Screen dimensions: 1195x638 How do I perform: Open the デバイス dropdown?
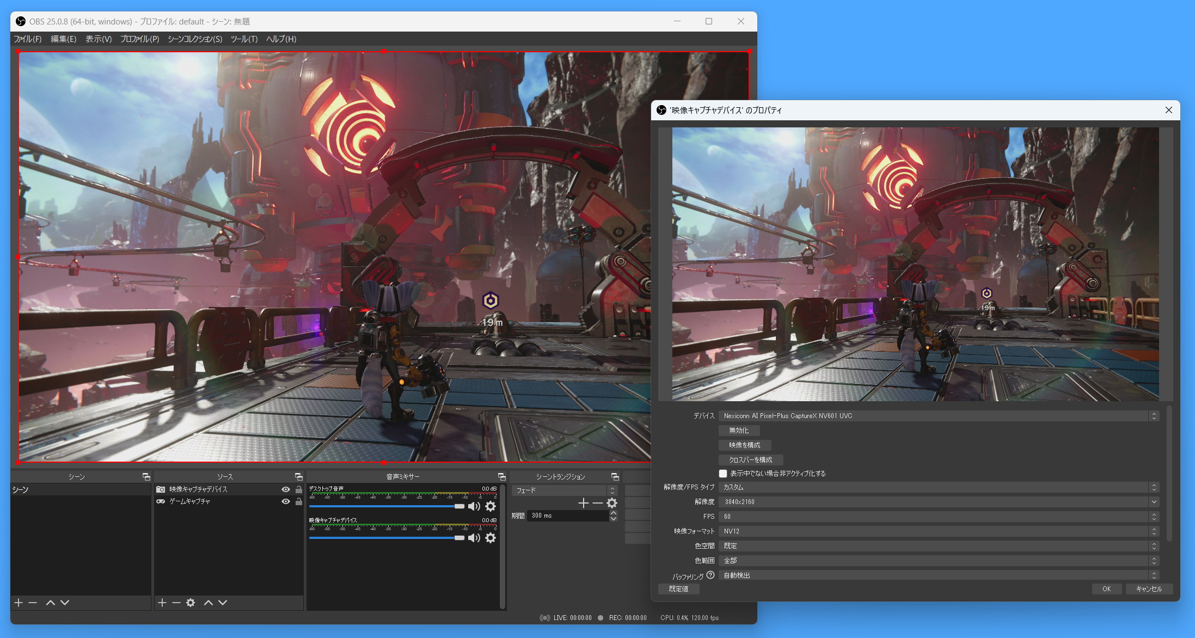coord(939,416)
